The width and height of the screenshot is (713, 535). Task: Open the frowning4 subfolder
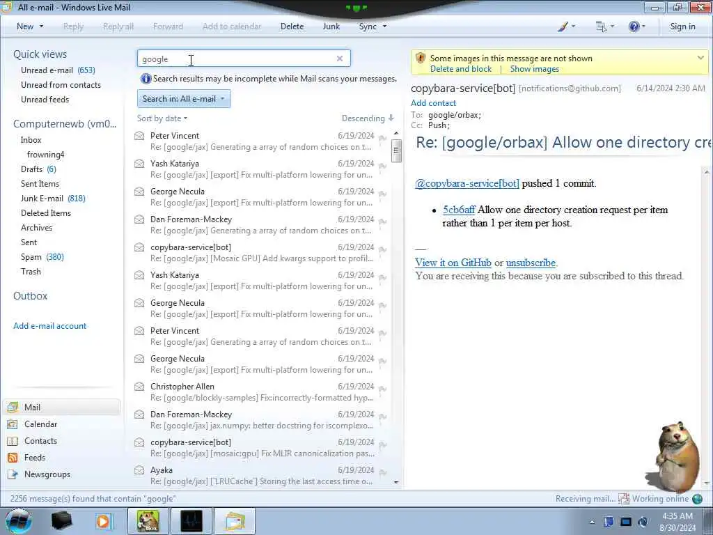(45, 155)
